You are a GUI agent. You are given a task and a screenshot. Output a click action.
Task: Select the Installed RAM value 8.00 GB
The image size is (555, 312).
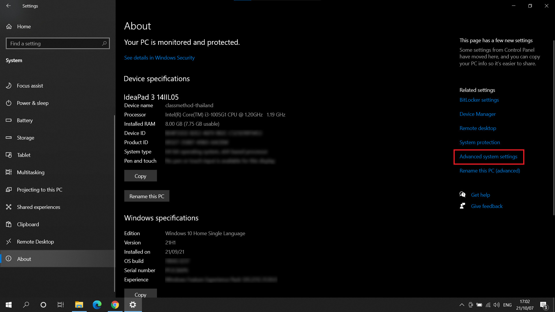[192, 124]
